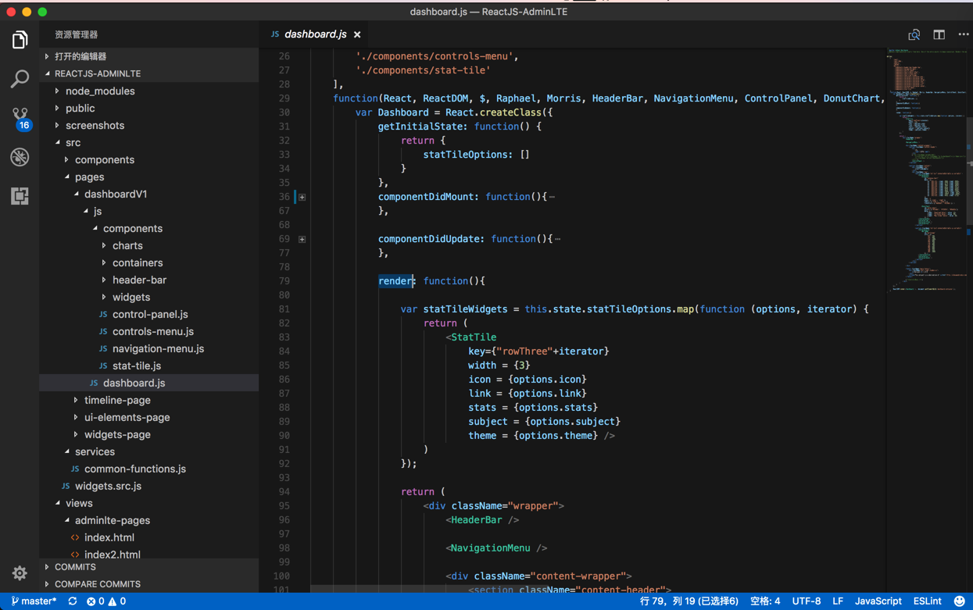The width and height of the screenshot is (973, 610).
Task: Click the split editor icon
Action: pos(939,34)
